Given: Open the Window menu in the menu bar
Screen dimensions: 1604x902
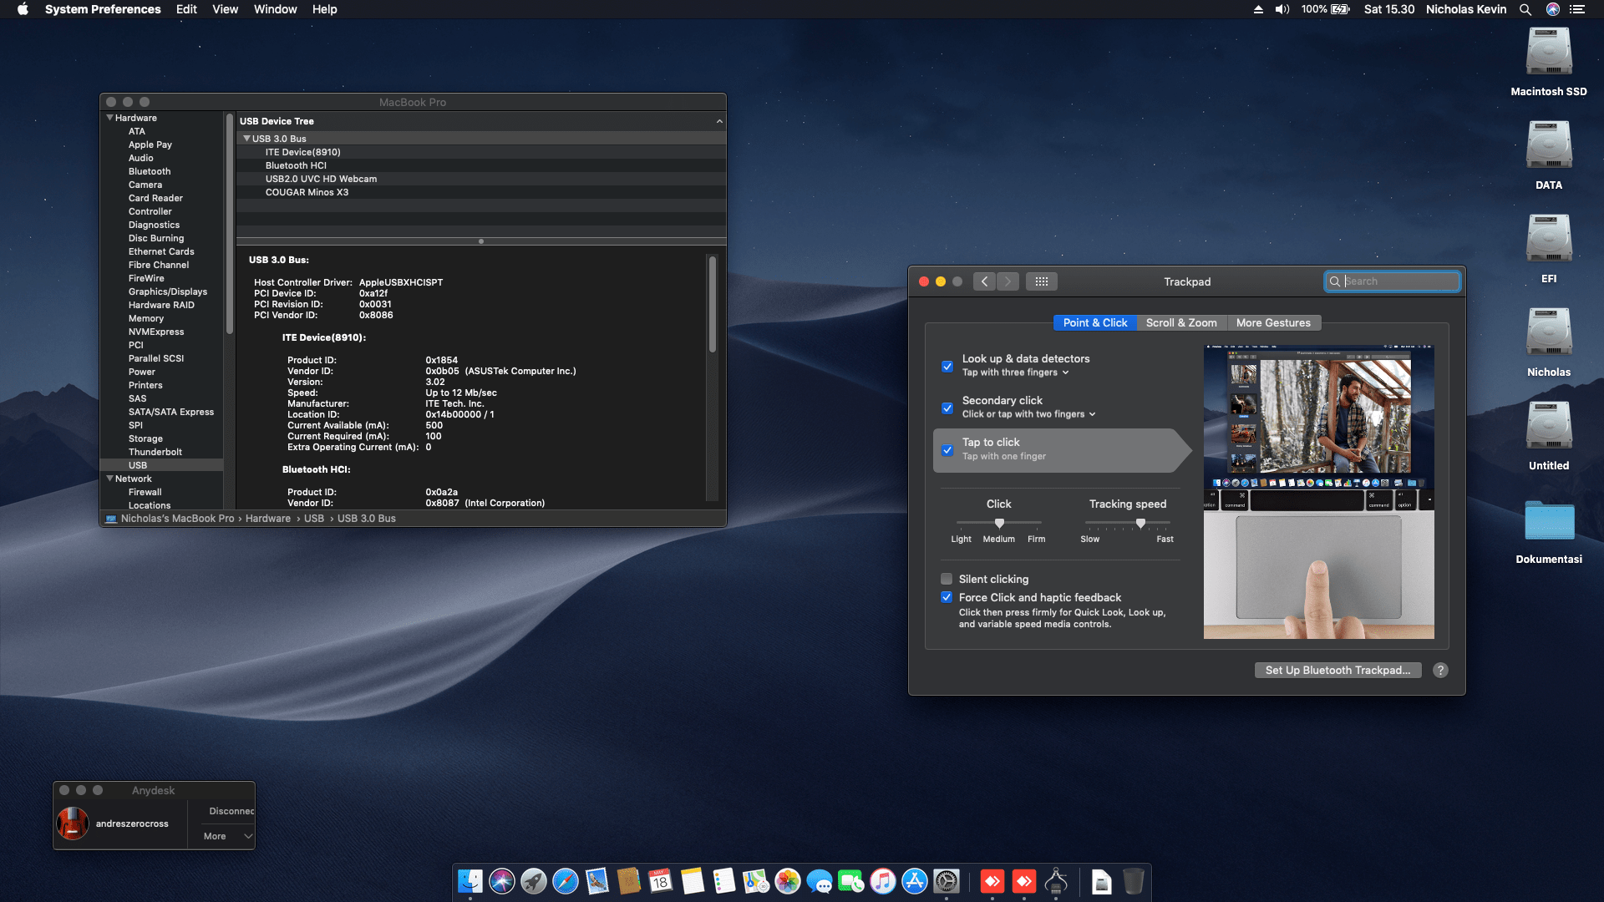Looking at the screenshot, I should (275, 9).
